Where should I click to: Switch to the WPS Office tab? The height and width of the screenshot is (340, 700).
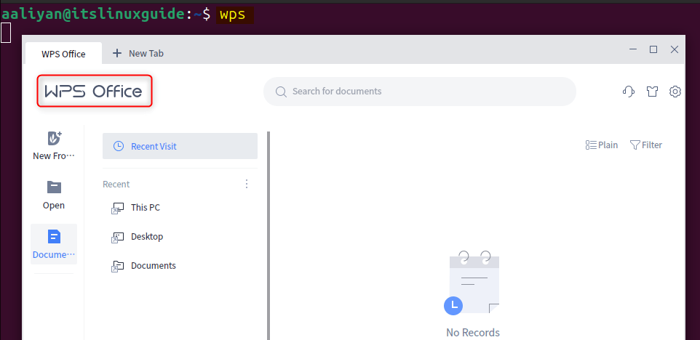pyautogui.click(x=63, y=54)
